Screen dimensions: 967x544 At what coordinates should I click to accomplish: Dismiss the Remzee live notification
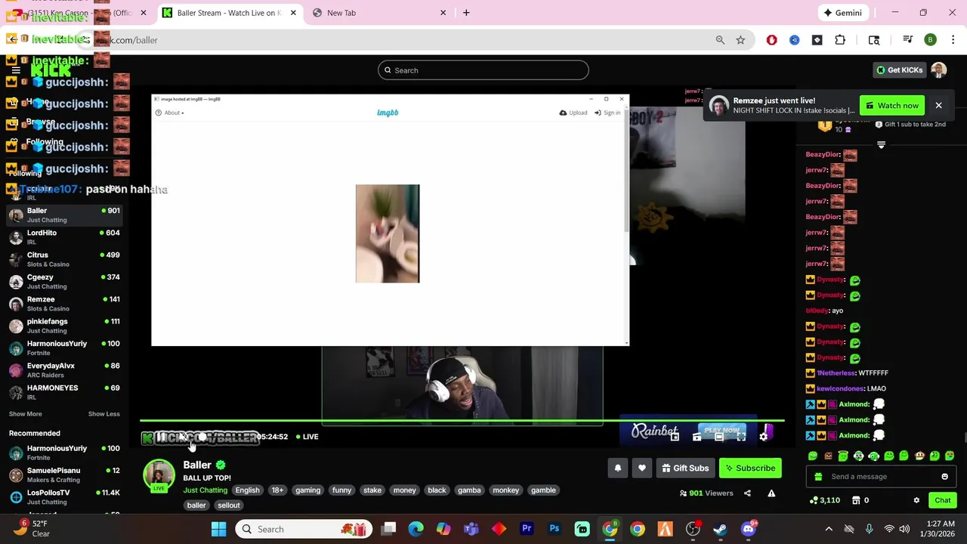pos(938,106)
